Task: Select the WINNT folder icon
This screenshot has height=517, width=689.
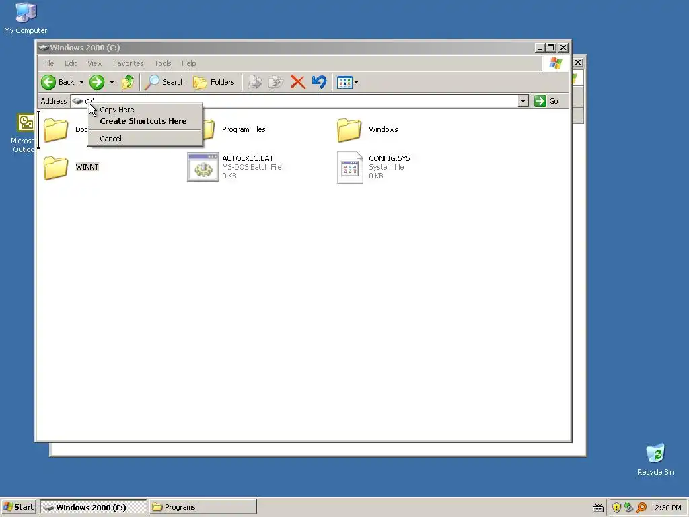Action: (x=56, y=168)
